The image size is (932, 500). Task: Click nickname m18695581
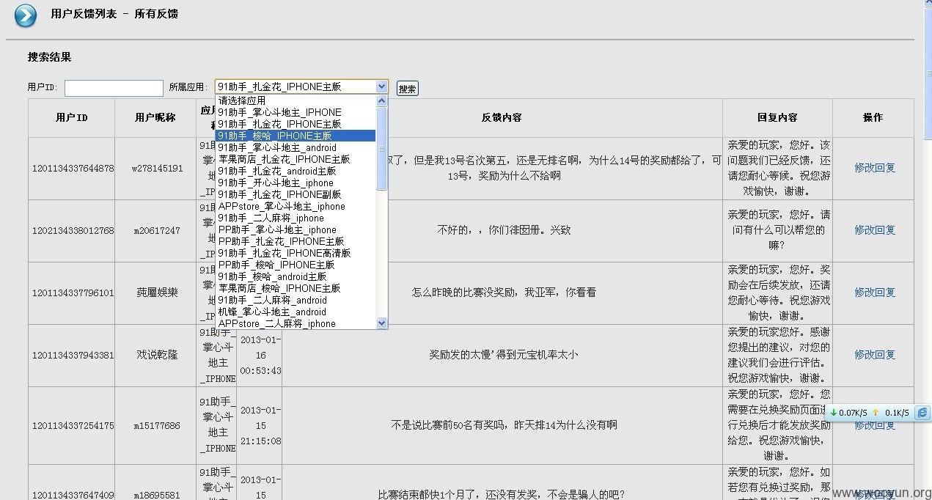156,496
